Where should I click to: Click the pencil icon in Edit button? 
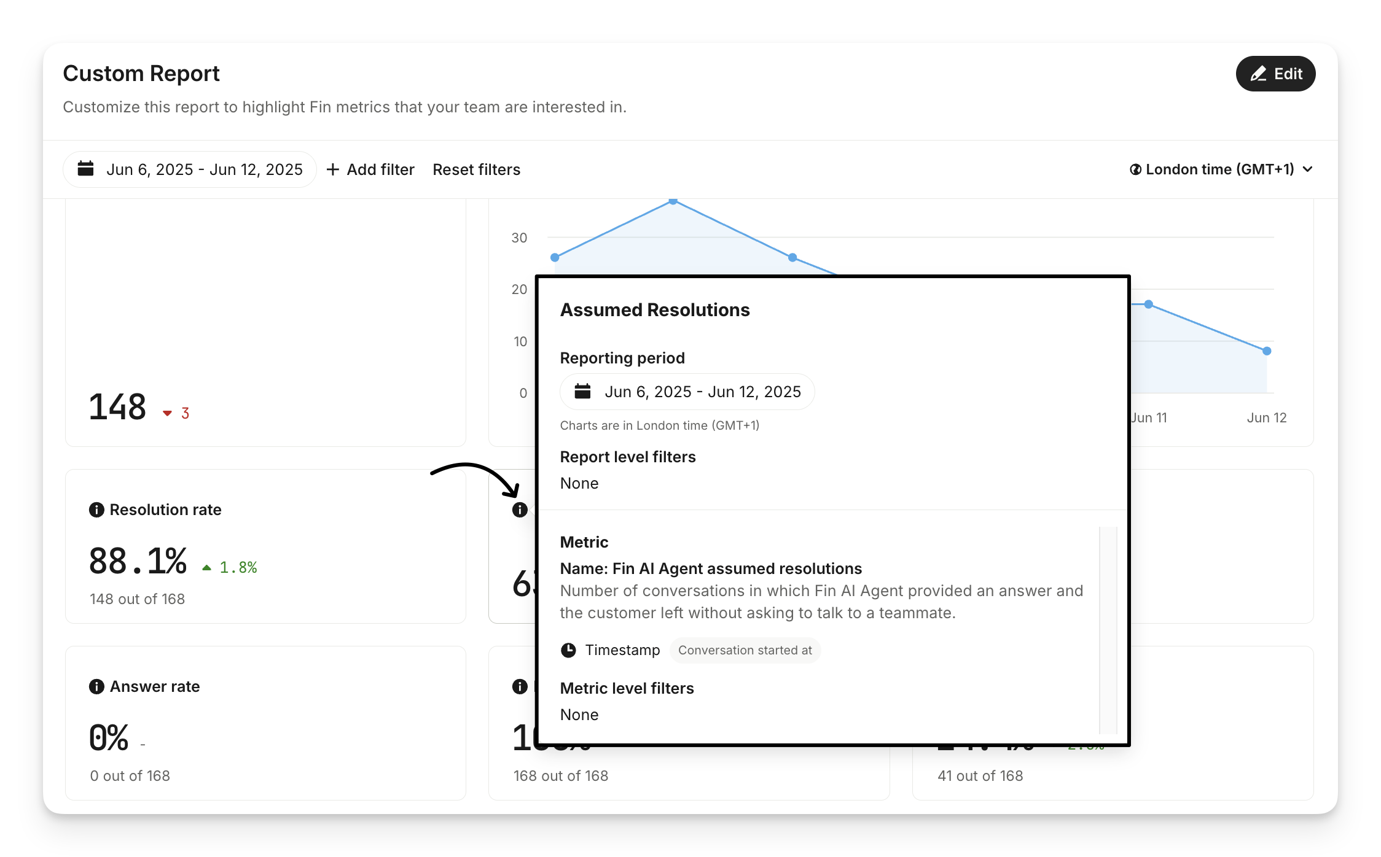[1258, 74]
